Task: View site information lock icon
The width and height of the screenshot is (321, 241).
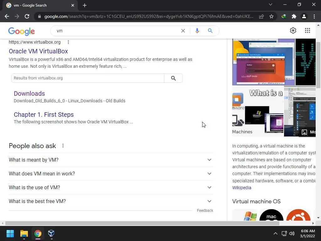Action: [x=39, y=16]
